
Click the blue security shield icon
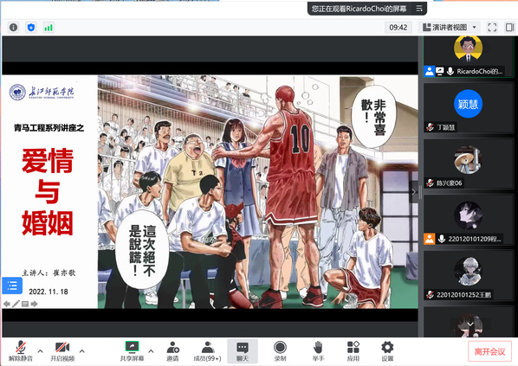31,28
